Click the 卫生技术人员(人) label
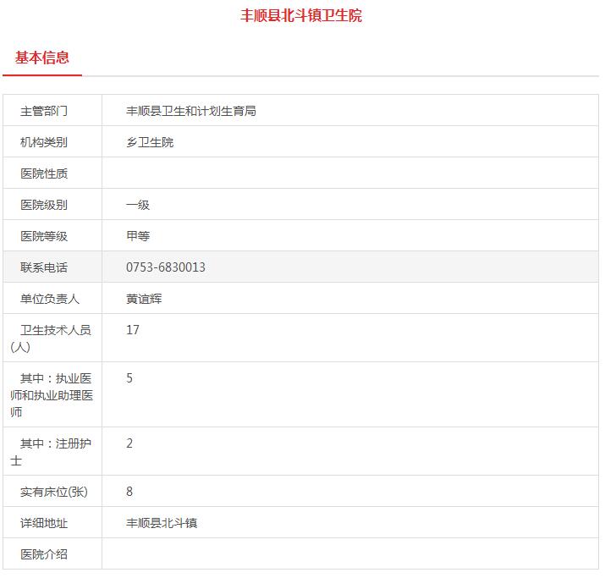 pyautogui.click(x=51, y=339)
